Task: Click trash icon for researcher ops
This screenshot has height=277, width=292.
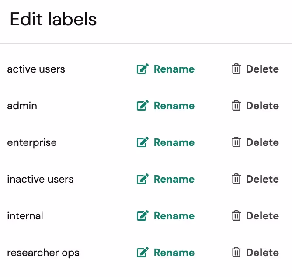Action: tap(236, 252)
